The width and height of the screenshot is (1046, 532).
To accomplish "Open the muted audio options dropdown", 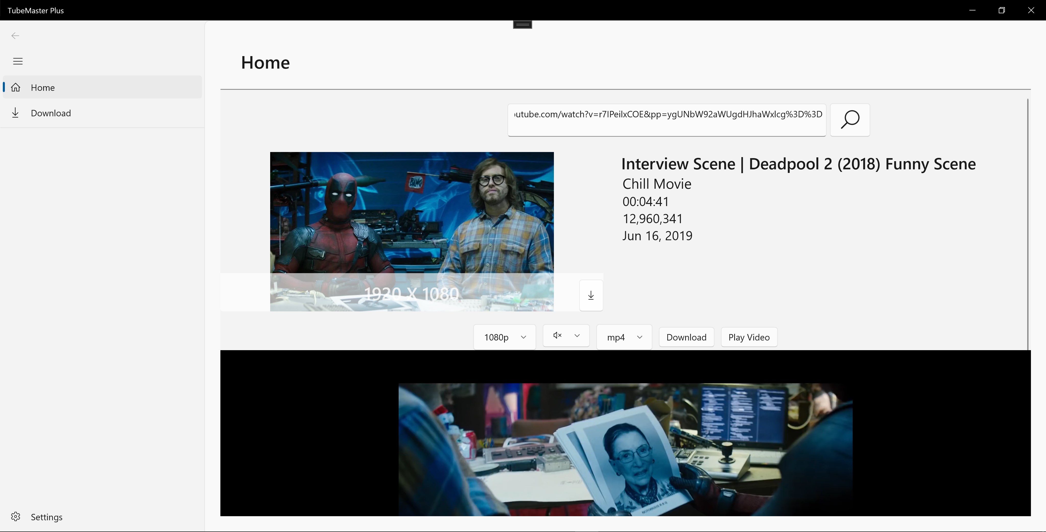I will (566, 335).
